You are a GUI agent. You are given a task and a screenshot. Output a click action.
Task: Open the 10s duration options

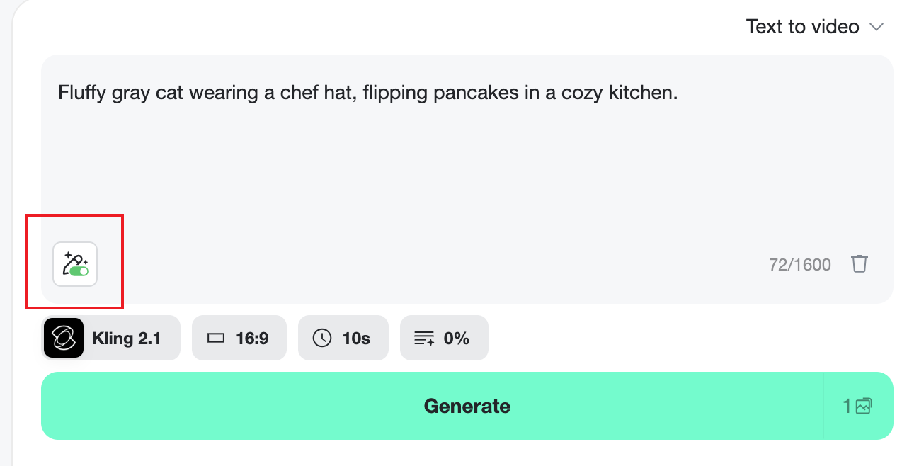[356, 339]
